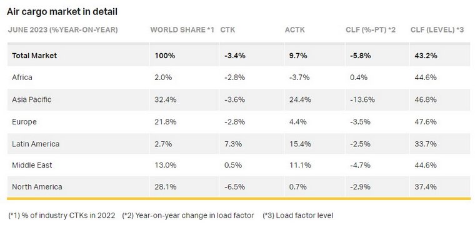Click Latin America's 7.3% CTK value
This screenshot has height=227, width=475.
click(233, 144)
